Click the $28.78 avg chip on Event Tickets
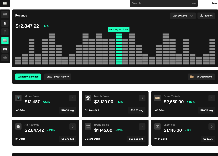 207,110
